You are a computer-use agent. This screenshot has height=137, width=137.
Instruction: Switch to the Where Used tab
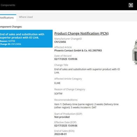26,17
